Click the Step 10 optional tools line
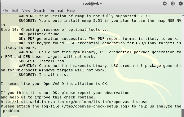This screenshot has height=117, width=184. (55, 30)
